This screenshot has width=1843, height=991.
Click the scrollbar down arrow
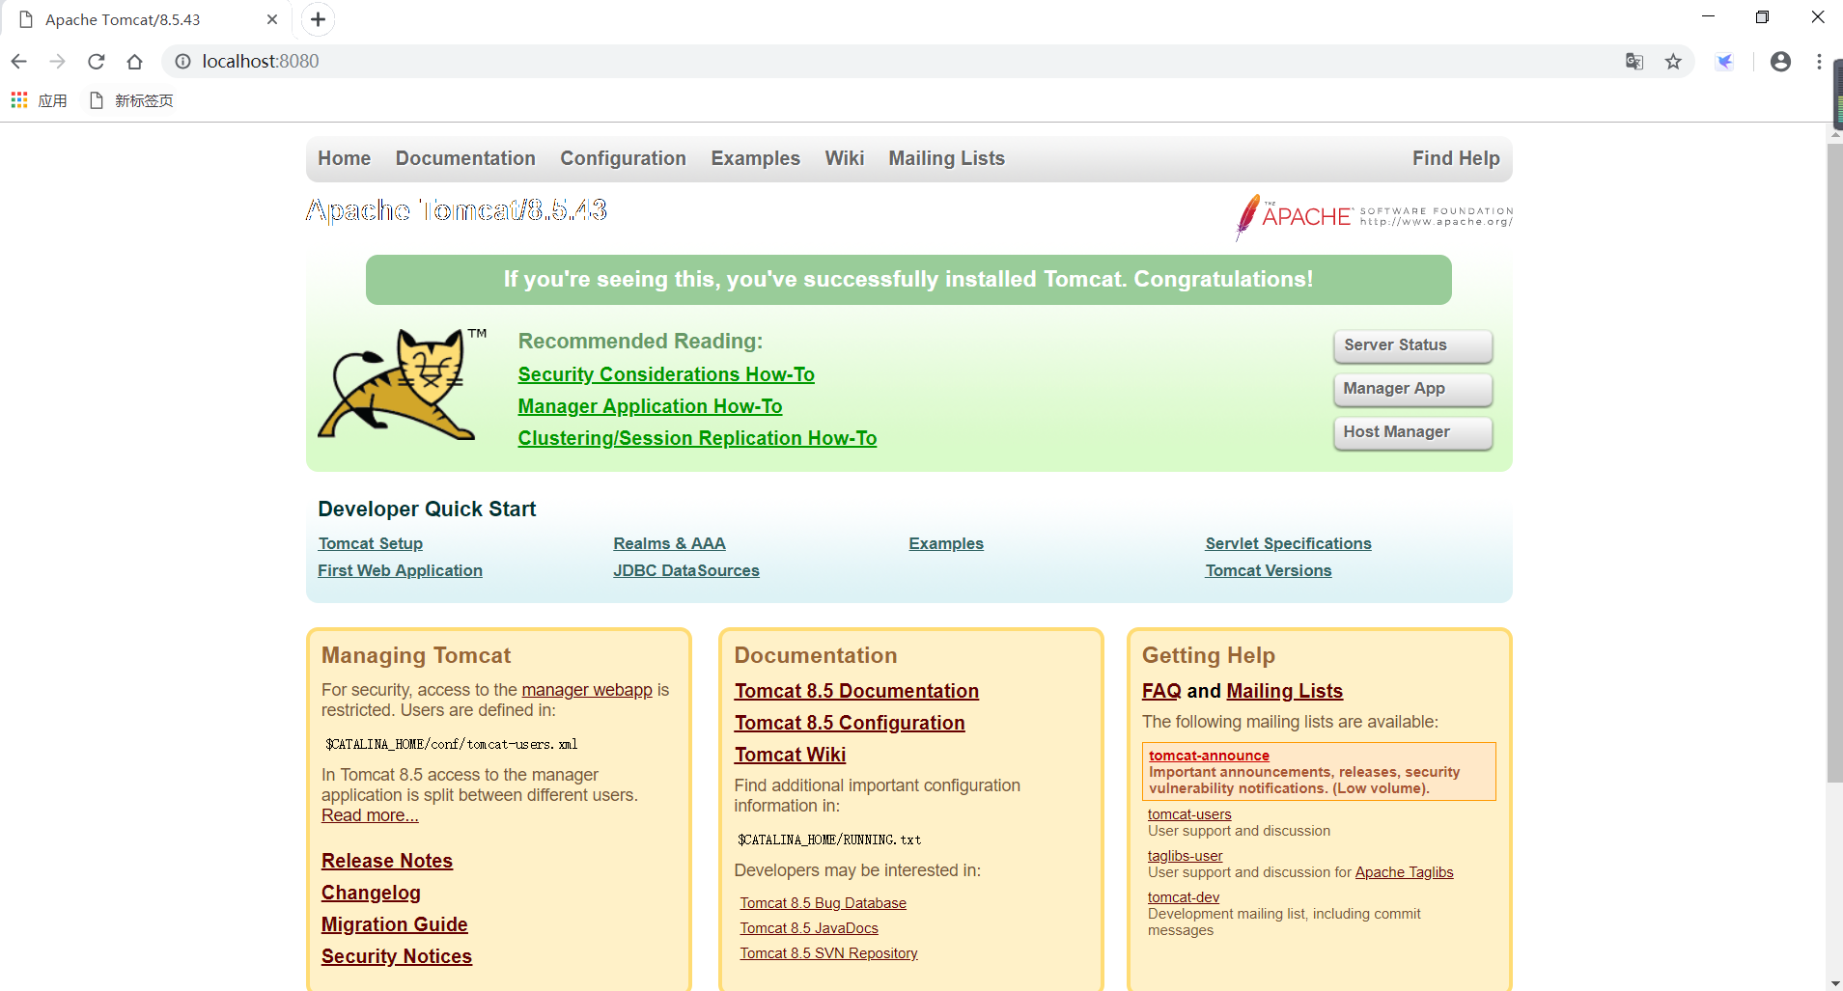point(1834,983)
